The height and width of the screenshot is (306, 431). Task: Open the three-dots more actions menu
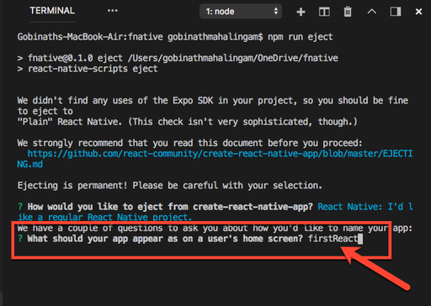coord(113,11)
